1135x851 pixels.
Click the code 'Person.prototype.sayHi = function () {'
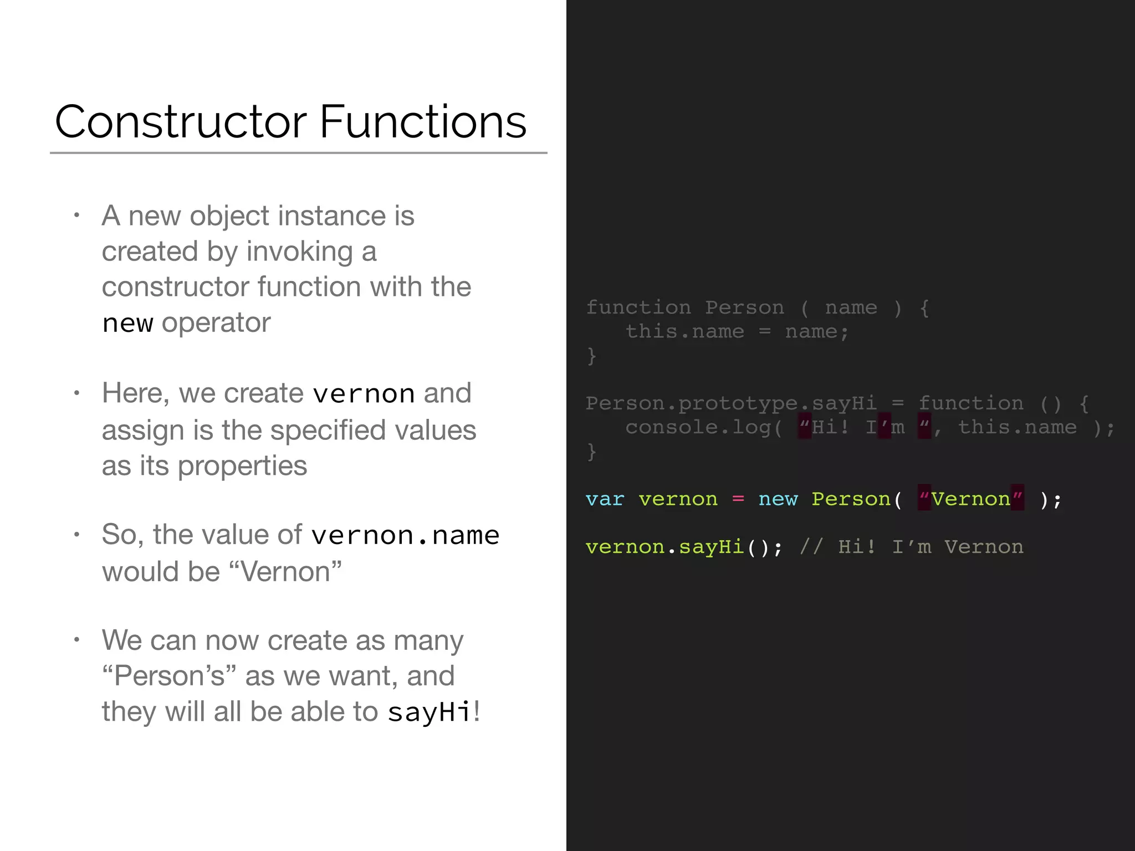point(838,404)
